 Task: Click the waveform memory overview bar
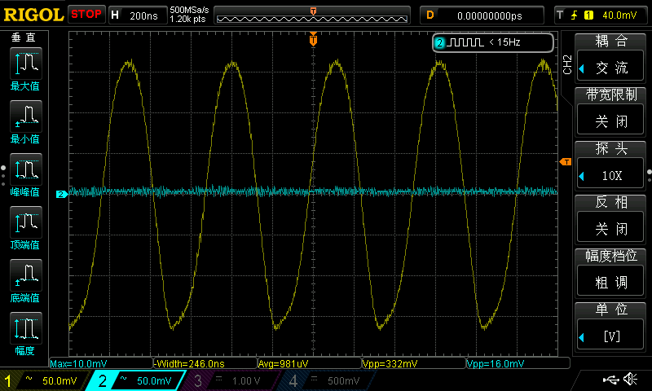[x=312, y=15]
